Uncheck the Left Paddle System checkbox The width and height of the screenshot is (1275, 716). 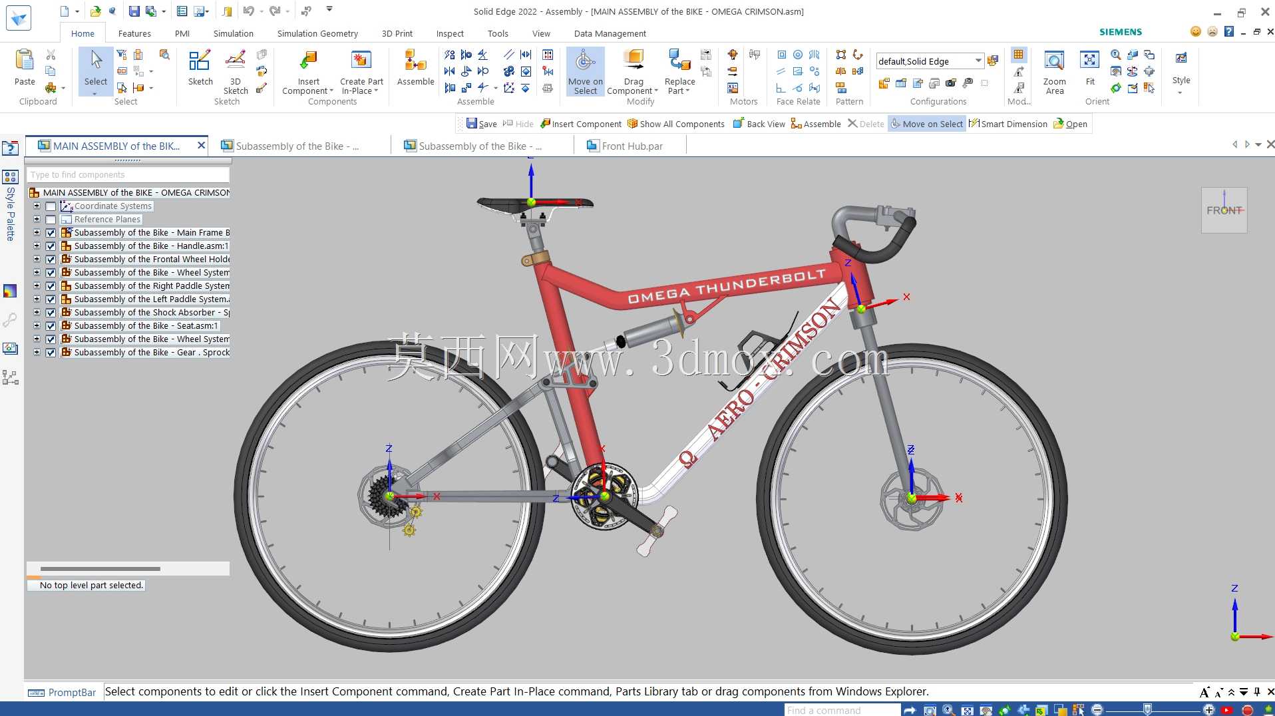(51, 299)
